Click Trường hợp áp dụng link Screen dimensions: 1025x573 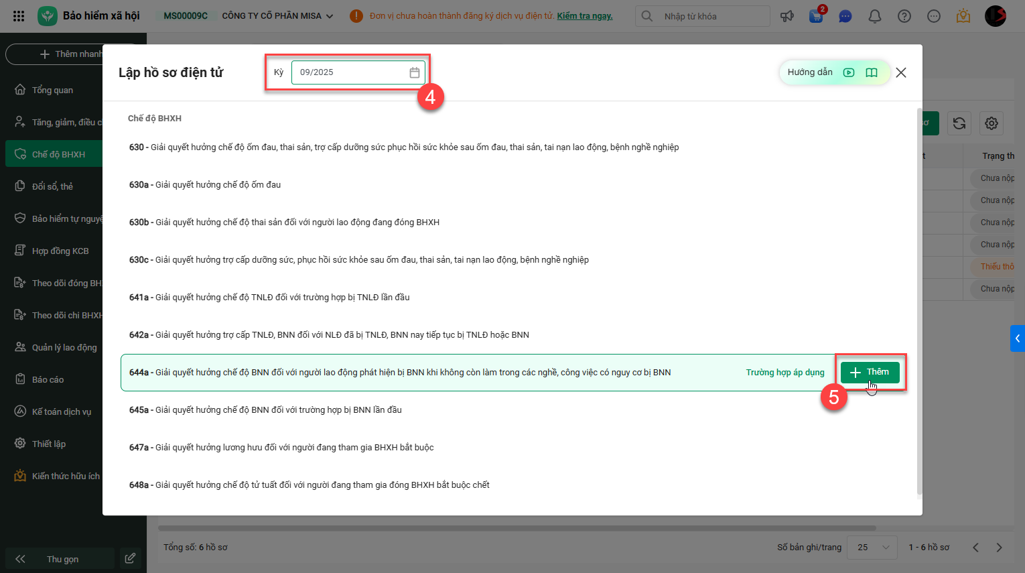[x=785, y=373]
